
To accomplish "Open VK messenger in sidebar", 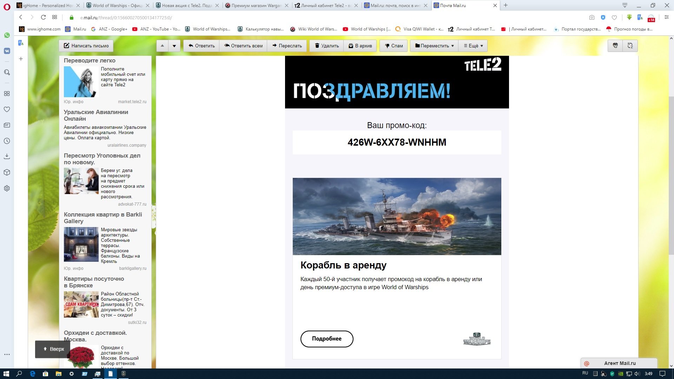I will coord(7,51).
